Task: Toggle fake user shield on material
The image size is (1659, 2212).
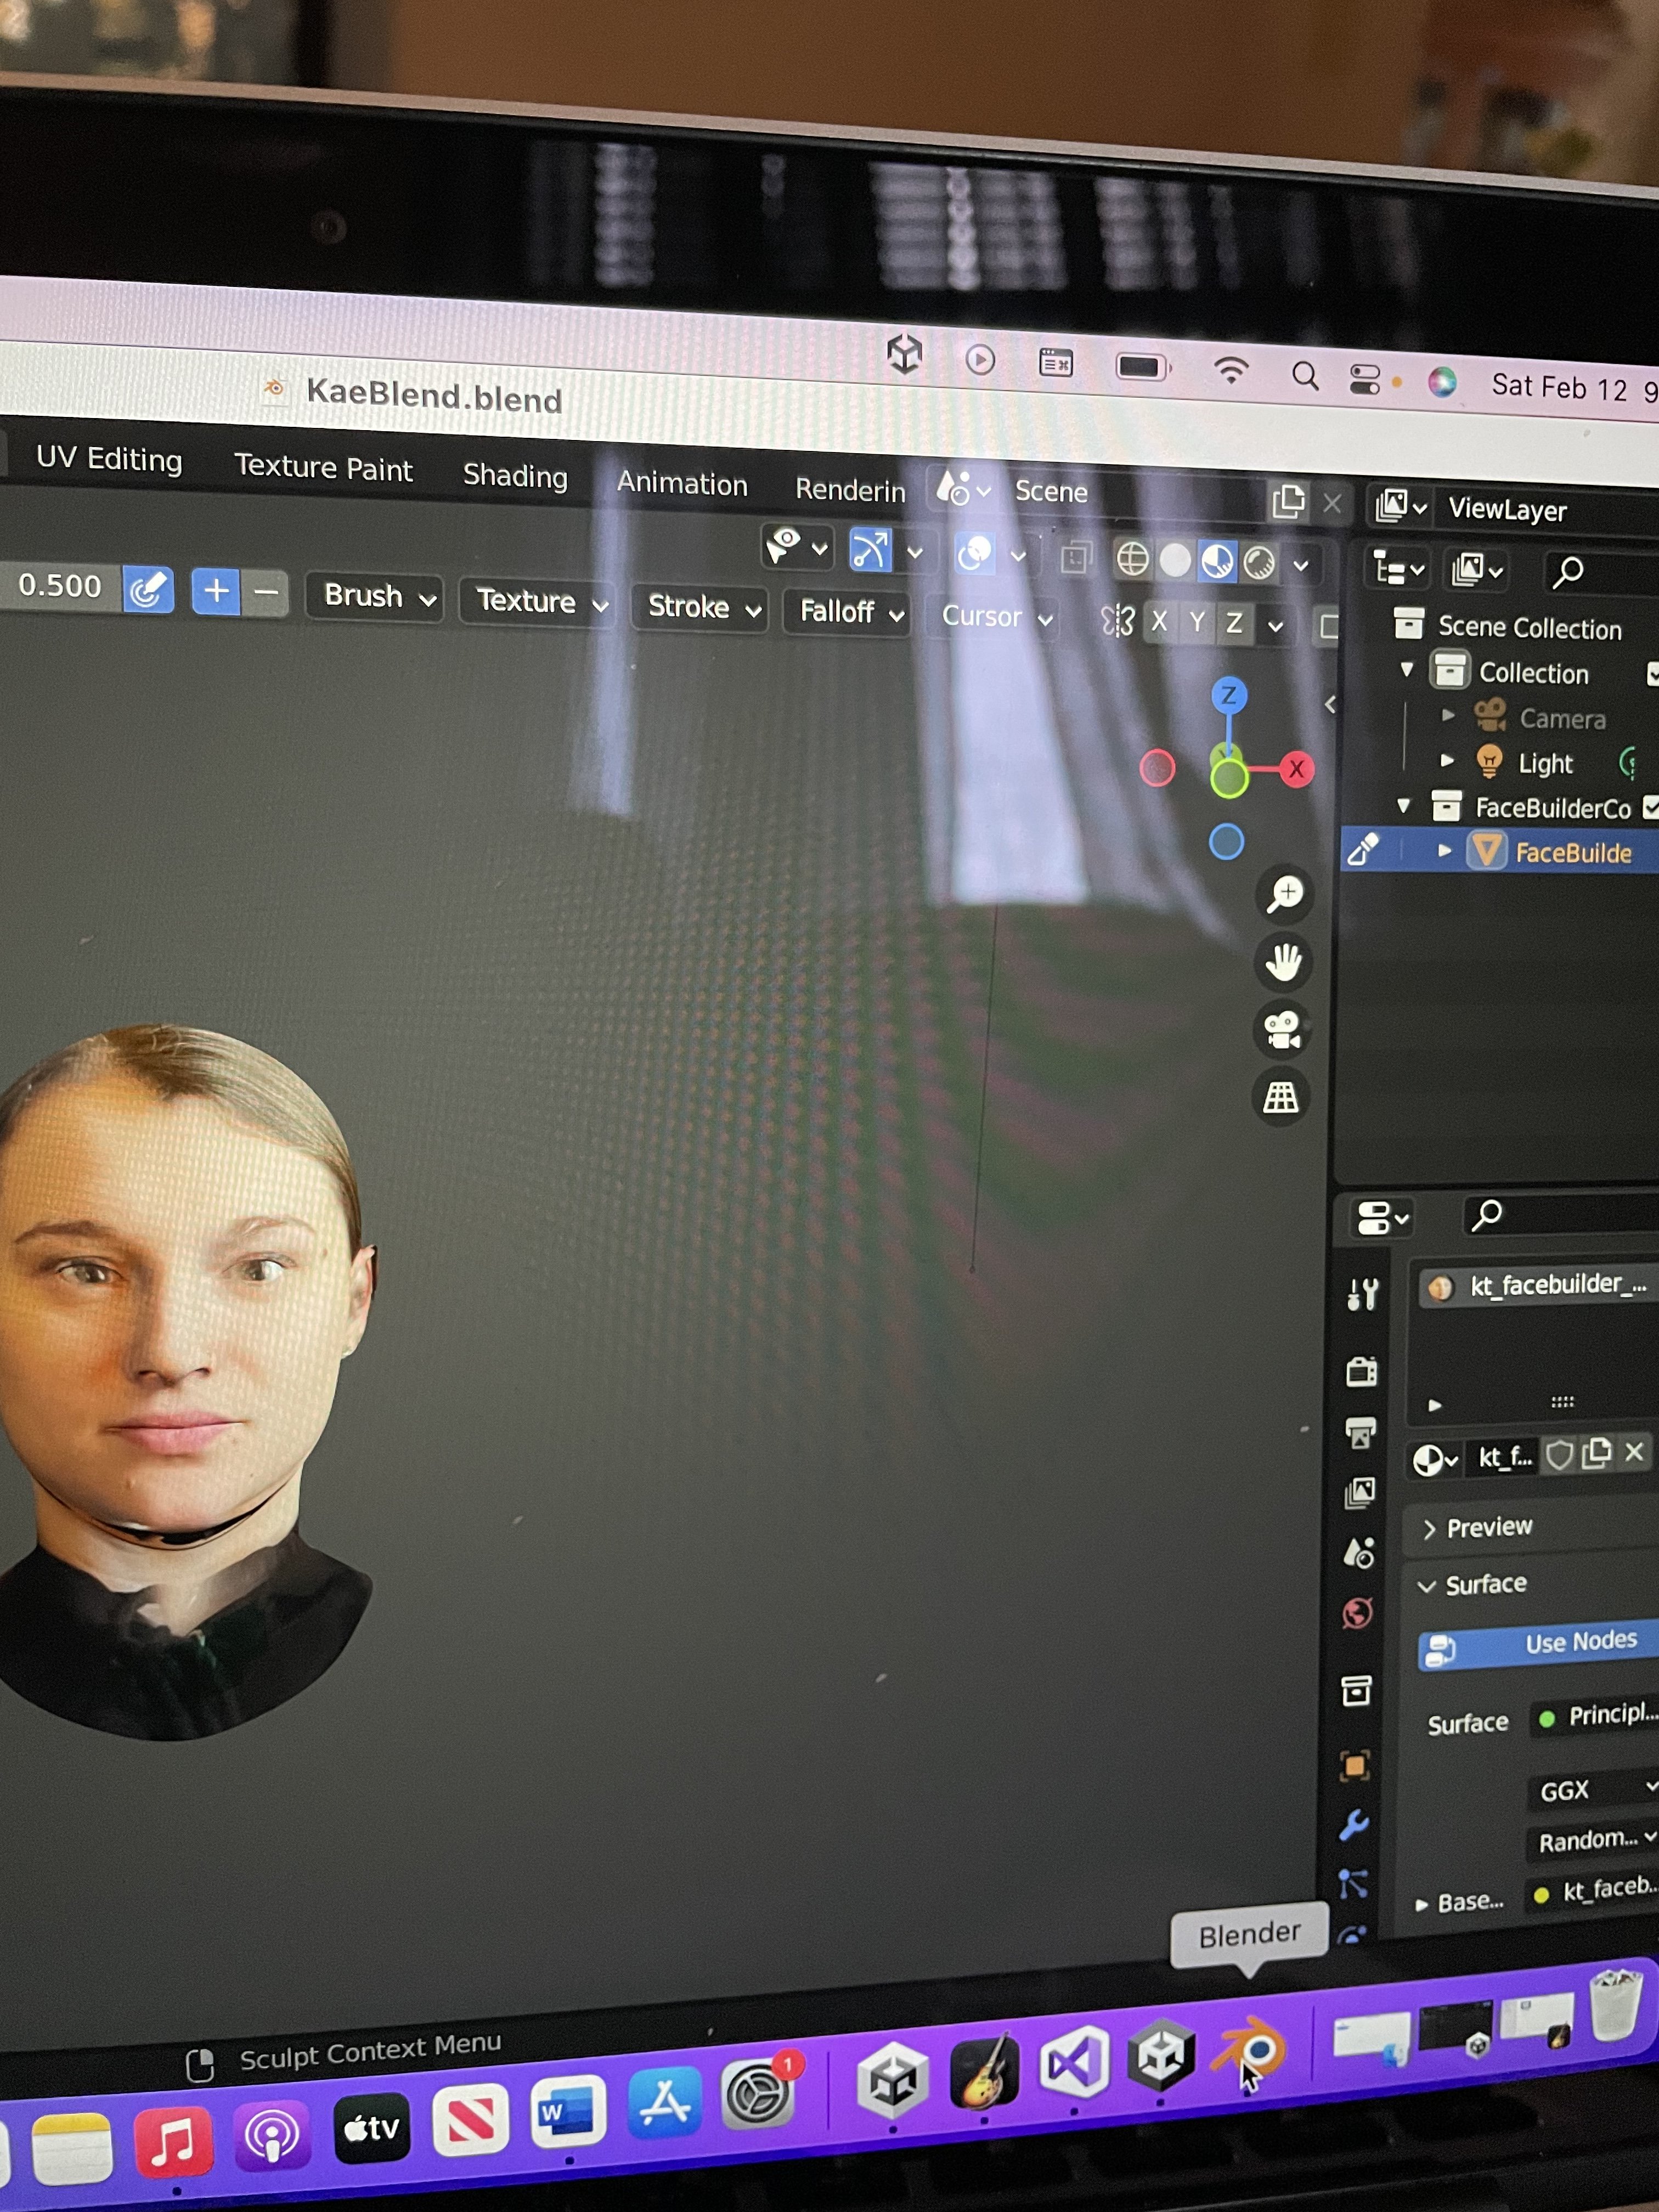Action: click(x=1559, y=1455)
